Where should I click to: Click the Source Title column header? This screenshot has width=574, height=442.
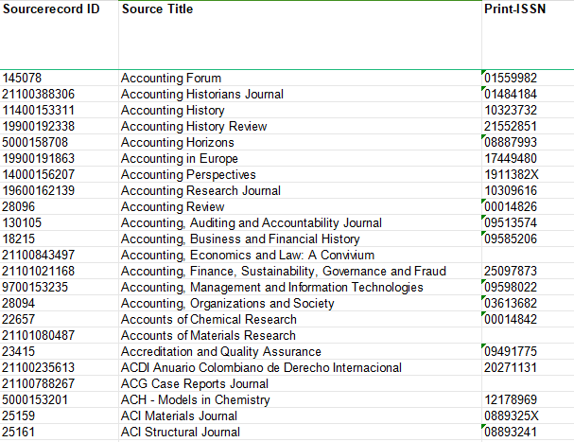tap(157, 9)
